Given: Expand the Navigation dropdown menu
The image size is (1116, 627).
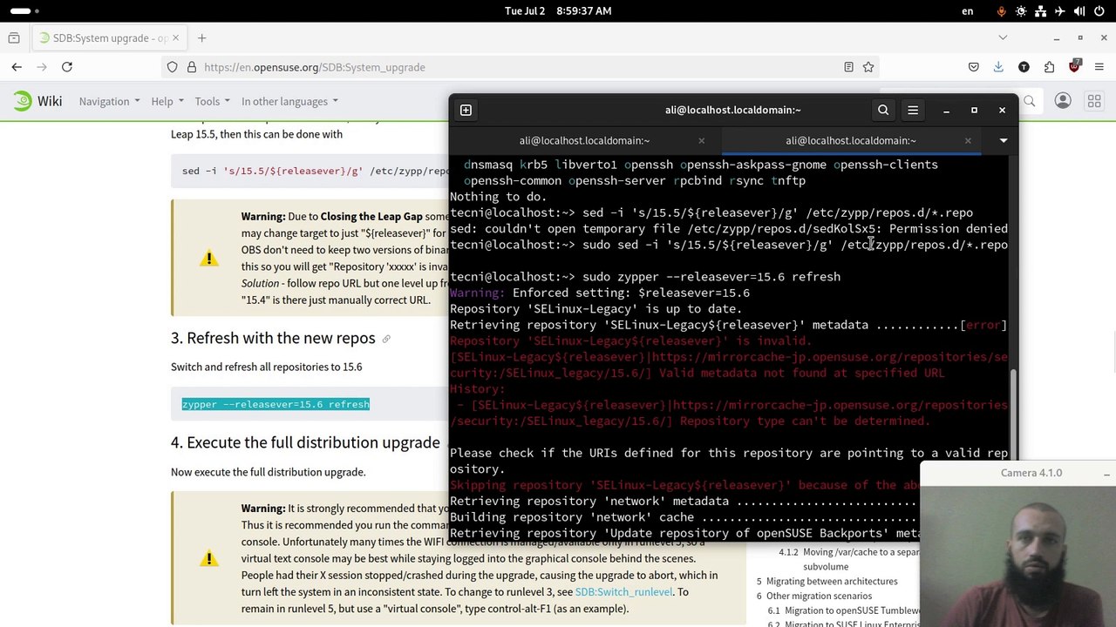Looking at the screenshot, I should 109,101.
